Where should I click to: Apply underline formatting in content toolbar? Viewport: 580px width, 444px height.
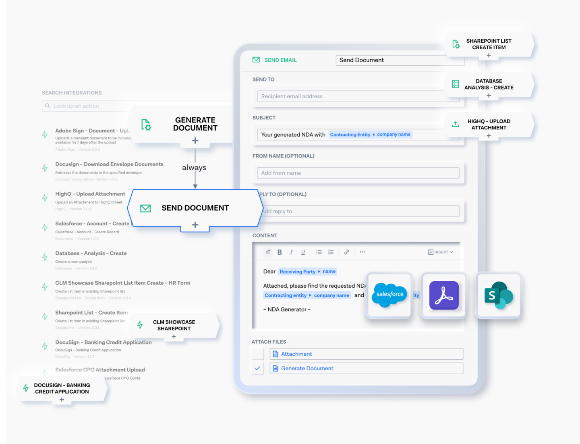click(x=303, y=252)
